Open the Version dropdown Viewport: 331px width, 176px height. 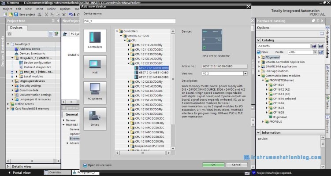click(245, 73)
